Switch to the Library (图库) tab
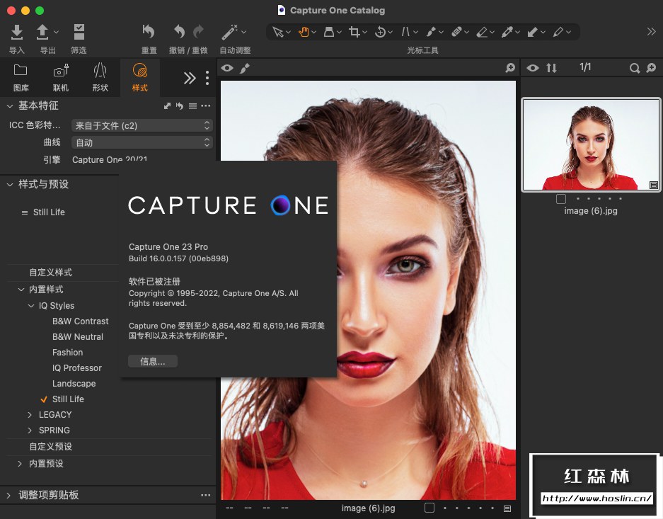 point(21,77)
